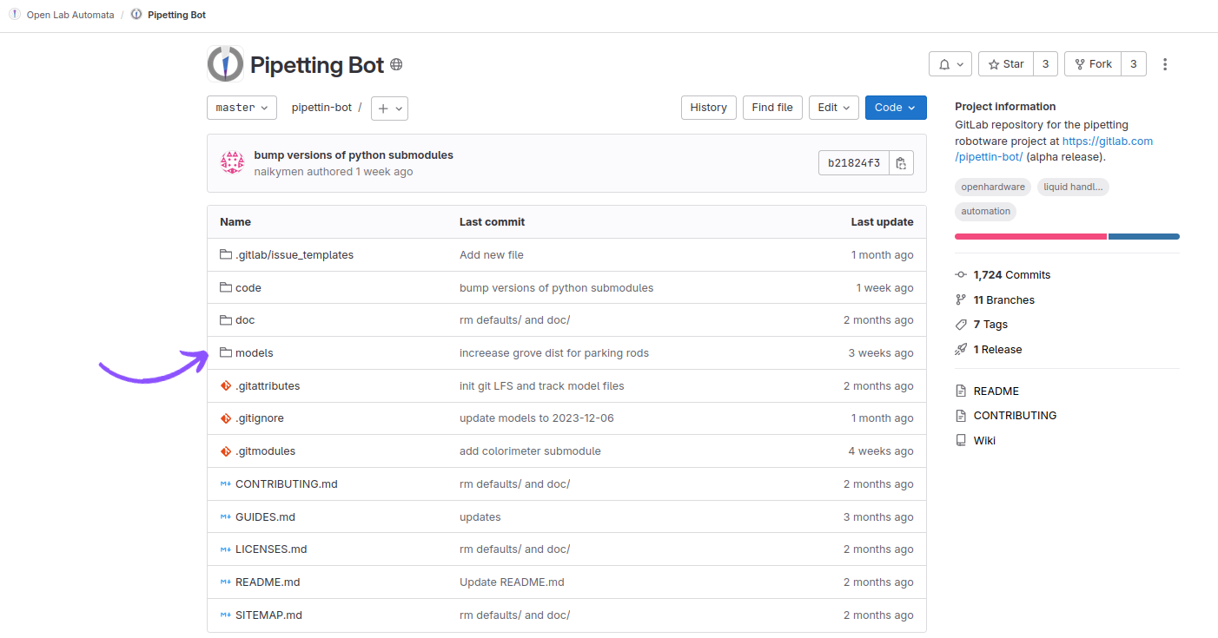Open CONTRIBUTING in the sidebar

pyautogui.click(x=1015, y=415)
